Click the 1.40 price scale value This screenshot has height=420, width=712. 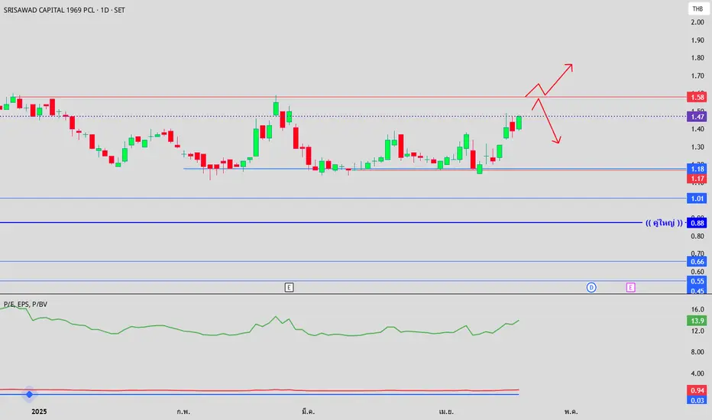point(697,129)
